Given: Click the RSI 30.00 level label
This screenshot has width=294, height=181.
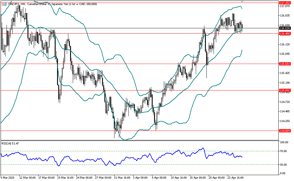Looking at the screenshot, I should (284, 164).
